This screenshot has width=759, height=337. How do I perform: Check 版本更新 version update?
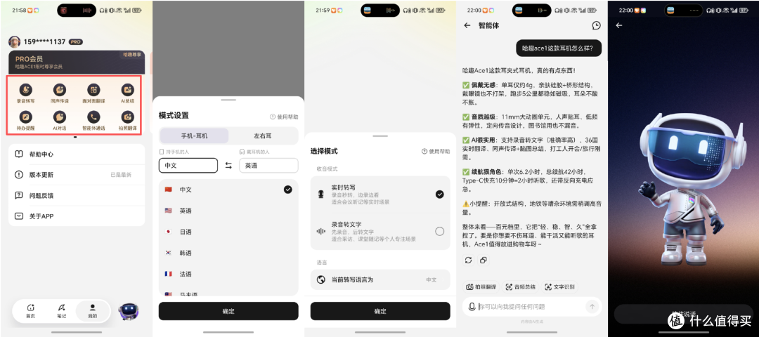coord(77,175)
